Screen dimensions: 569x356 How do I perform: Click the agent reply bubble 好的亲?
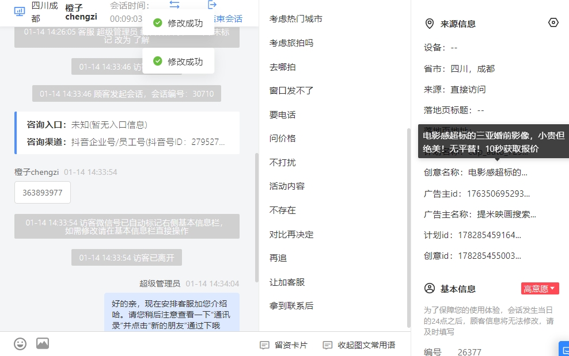(172, 312)
